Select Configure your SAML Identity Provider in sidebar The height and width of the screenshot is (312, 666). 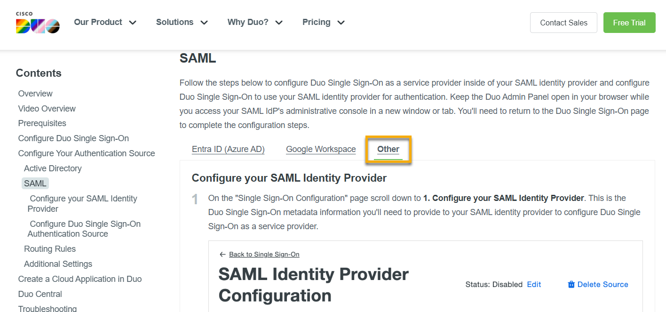coord(82,203)
